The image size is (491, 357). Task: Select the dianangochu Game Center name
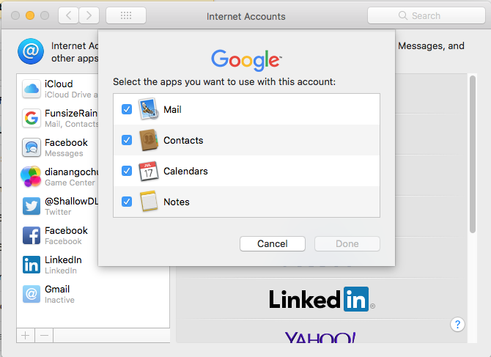point(71,172)
